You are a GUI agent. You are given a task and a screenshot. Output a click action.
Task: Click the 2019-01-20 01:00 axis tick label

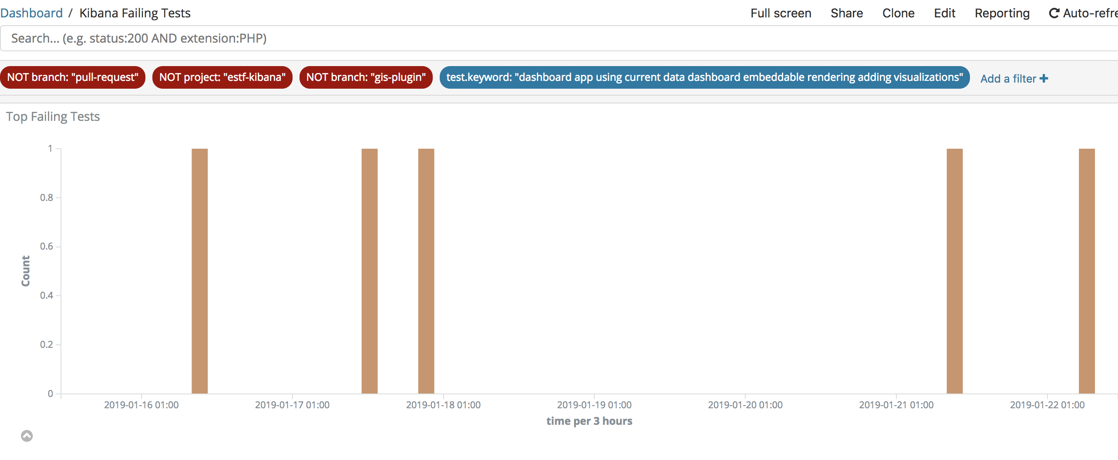coord(745,405)
